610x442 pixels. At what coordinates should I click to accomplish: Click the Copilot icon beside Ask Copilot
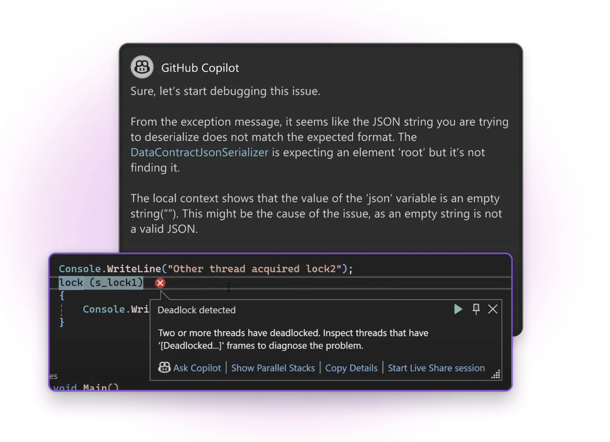[x=164, y=368]
